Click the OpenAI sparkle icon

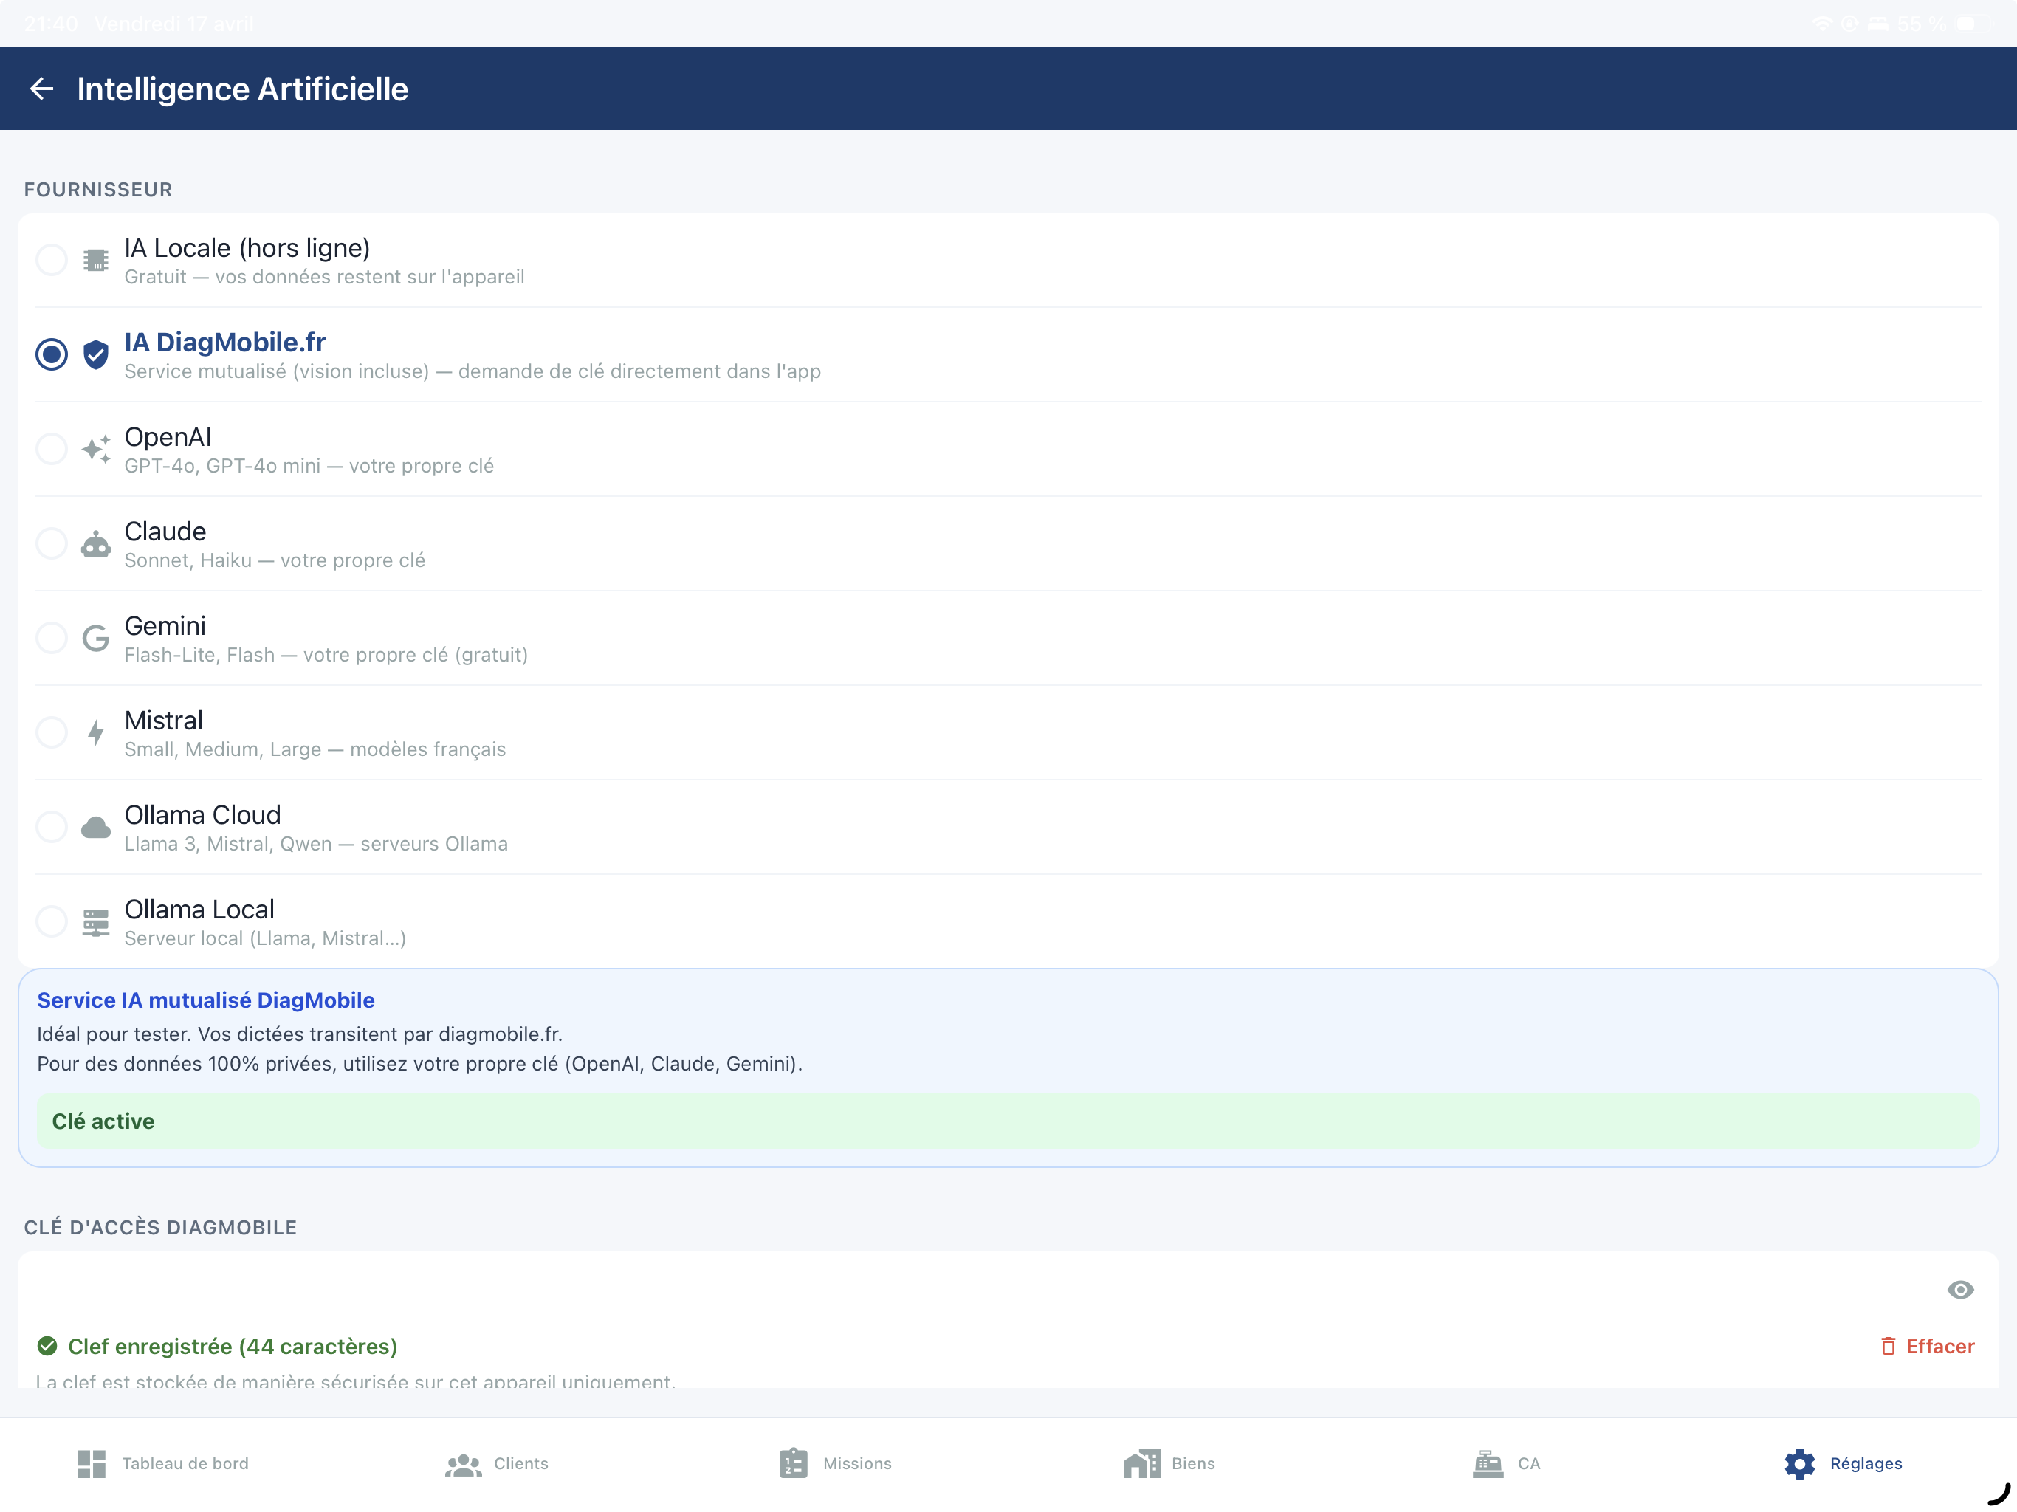tap(97, 449)
